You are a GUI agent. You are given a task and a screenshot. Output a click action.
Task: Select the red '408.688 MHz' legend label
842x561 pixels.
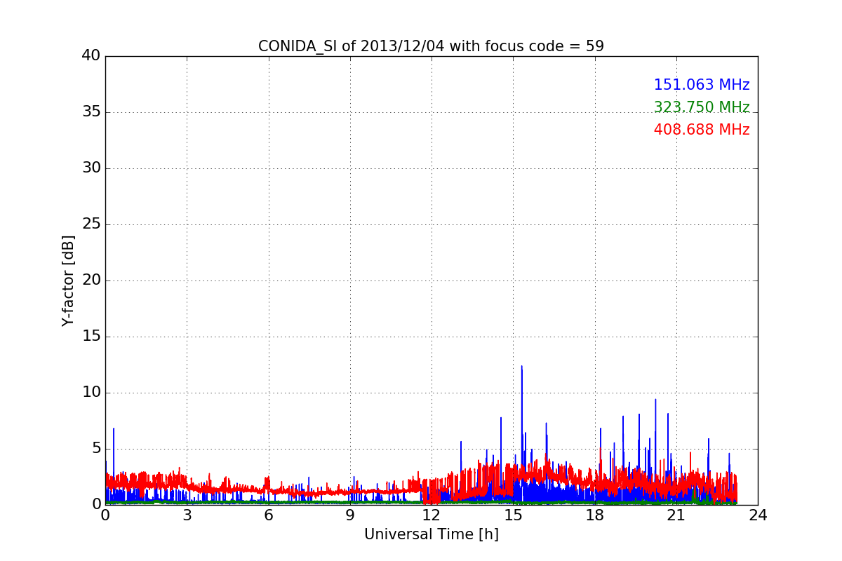(702, 130)
